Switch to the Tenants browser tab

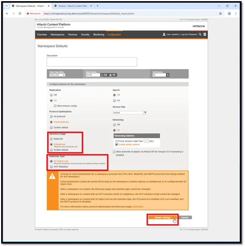(x=72, y=6)
